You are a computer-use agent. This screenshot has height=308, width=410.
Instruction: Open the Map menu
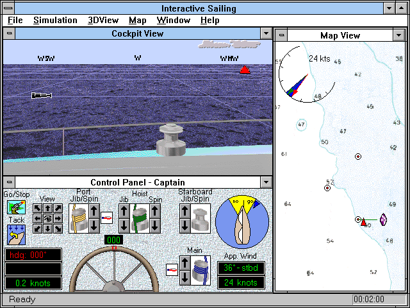(138, 21)
